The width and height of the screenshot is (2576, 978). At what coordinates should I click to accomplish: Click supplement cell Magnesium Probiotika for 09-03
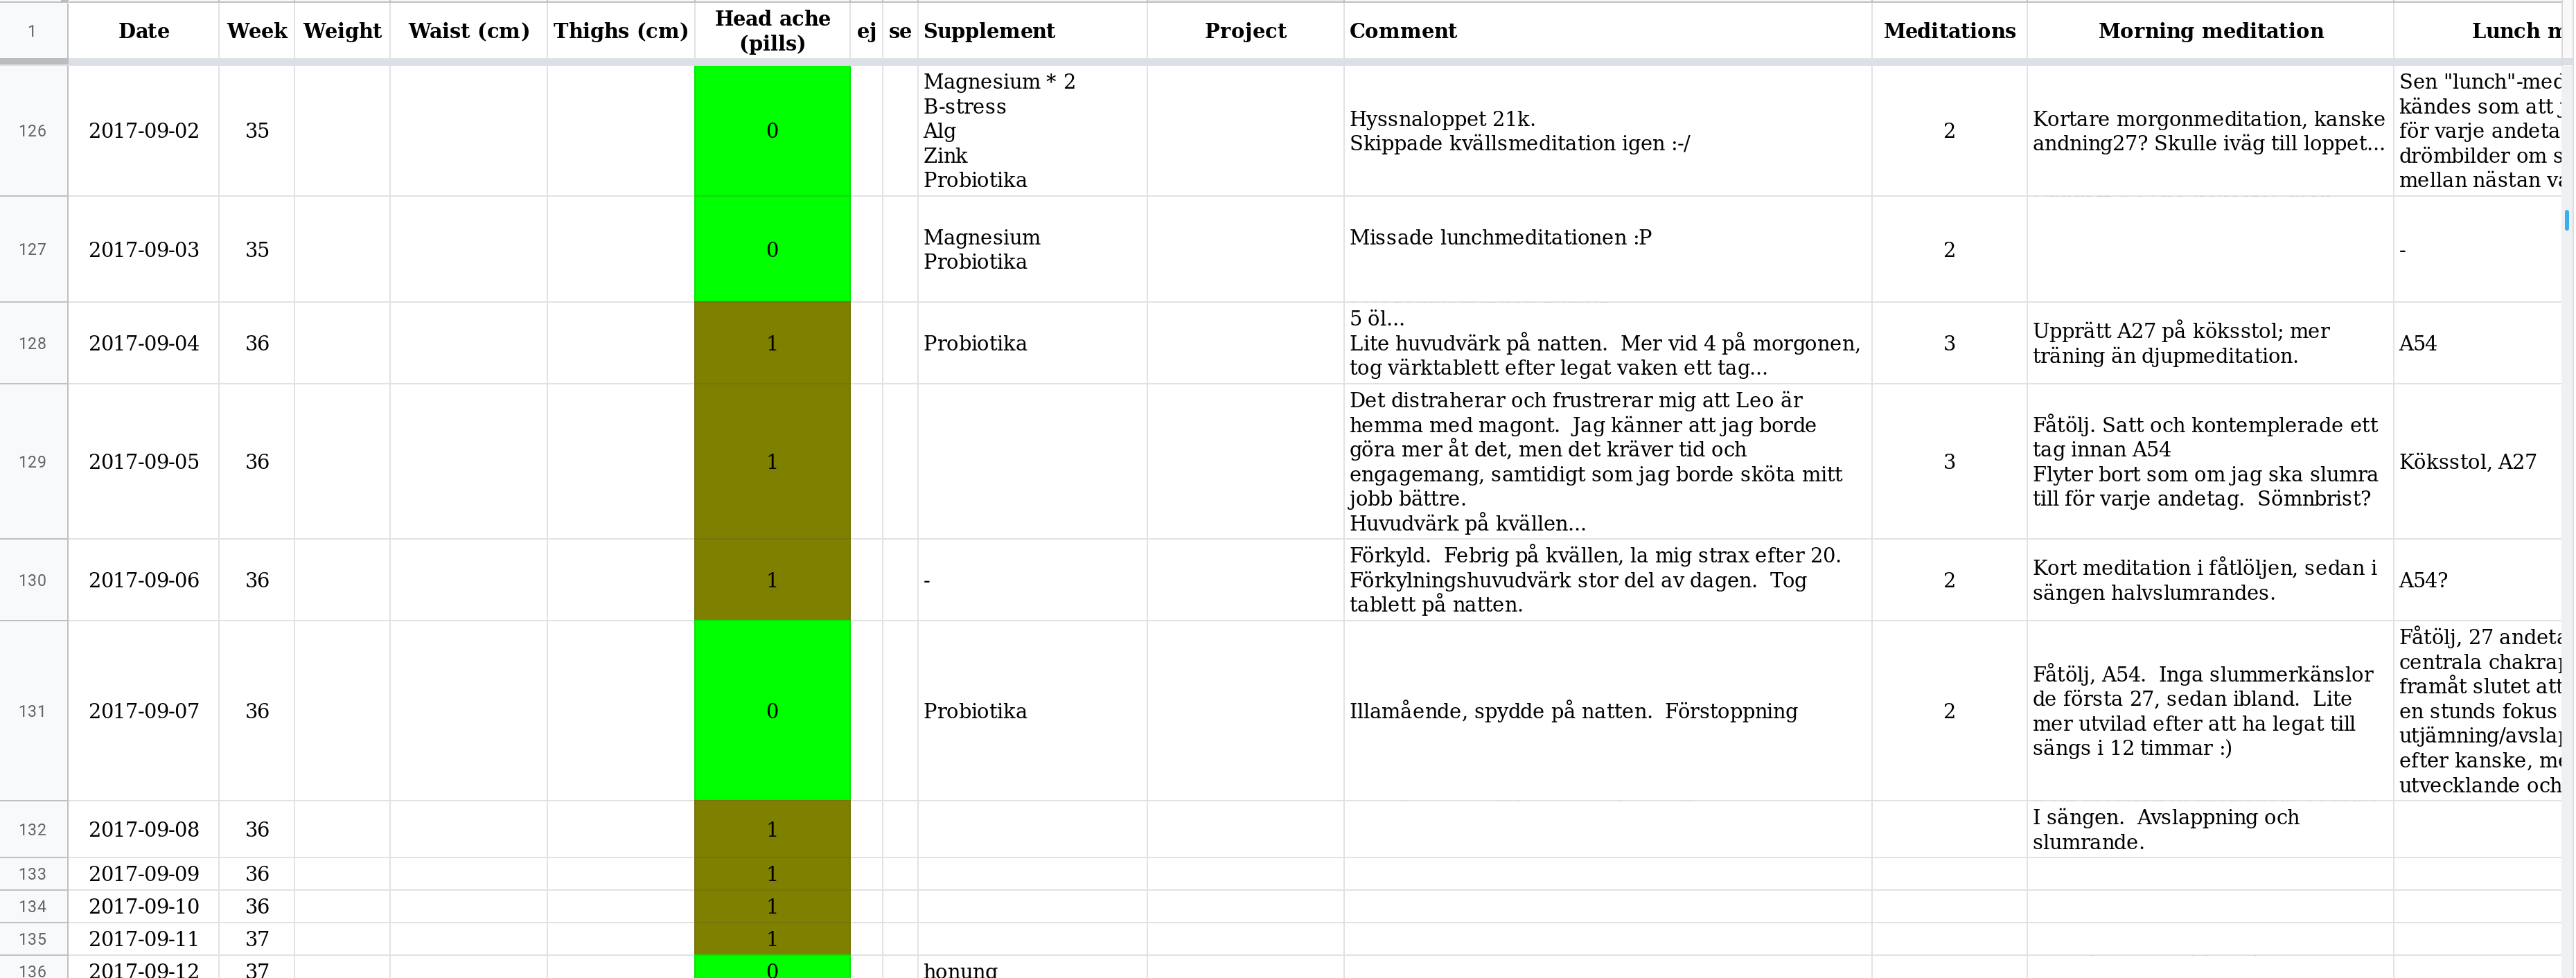(1032, 249)
